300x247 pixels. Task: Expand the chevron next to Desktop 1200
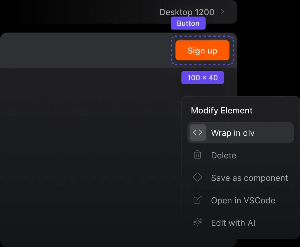tap(223, 12)
